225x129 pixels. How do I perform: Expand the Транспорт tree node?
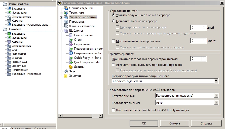pyautogui.click(x=61, y=13)
